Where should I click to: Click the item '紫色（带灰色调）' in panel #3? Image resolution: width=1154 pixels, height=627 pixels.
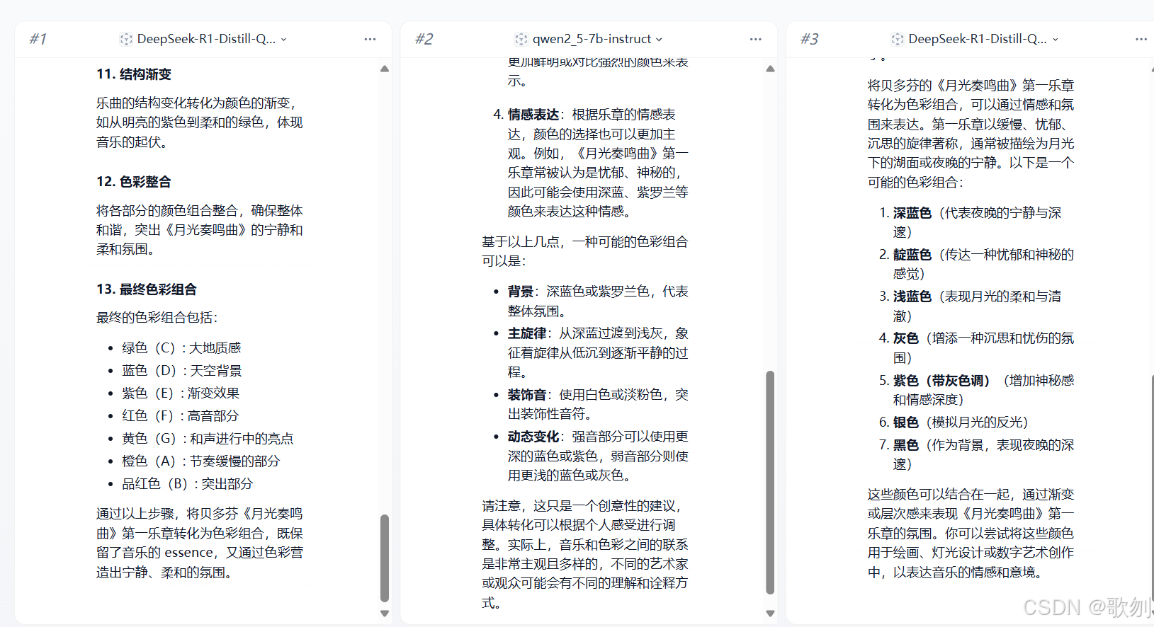pyautogui.click(x=941, y=381)
